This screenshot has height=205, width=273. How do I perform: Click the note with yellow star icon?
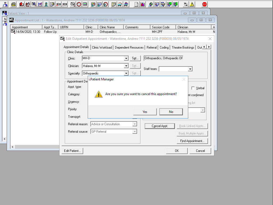tap(52, 4)
